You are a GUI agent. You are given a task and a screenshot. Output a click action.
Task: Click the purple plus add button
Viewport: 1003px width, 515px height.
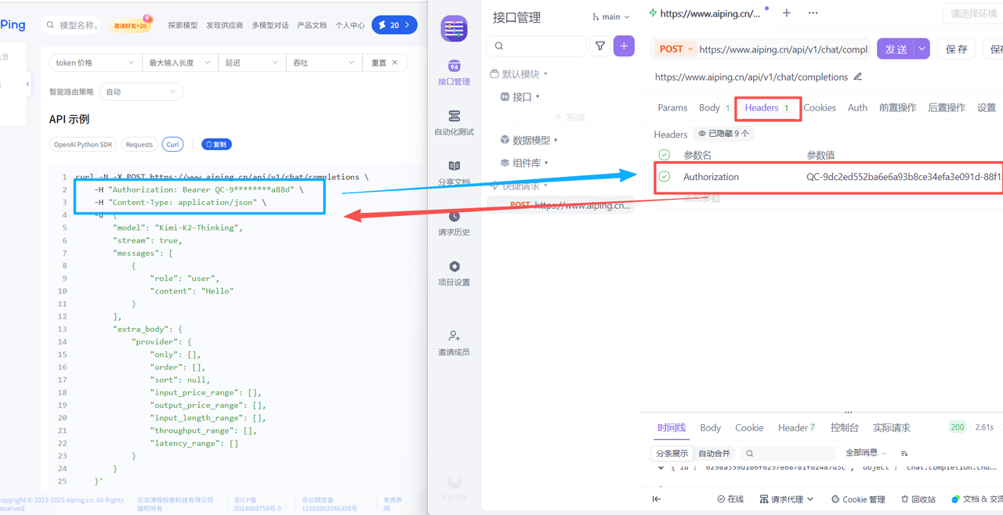point(624,46)
